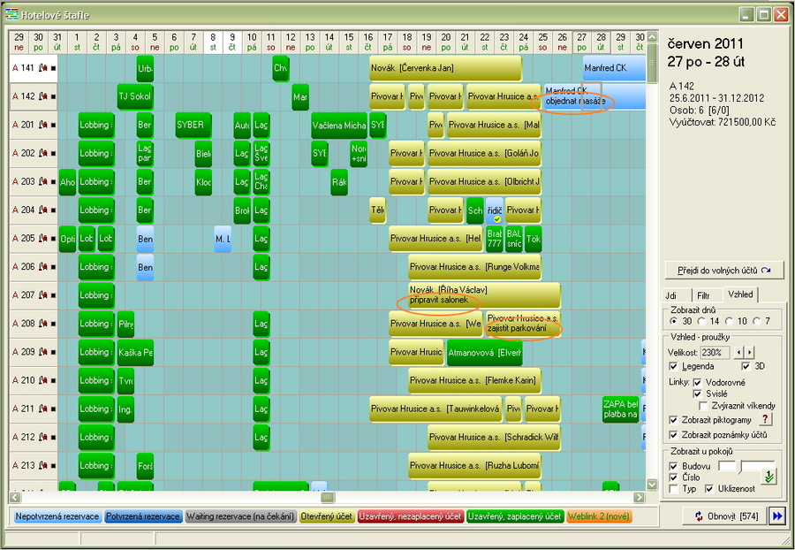The image size is (795, 550).
Task: Click the Potvrzená rezervace legend label
Action: pos(143,516)
